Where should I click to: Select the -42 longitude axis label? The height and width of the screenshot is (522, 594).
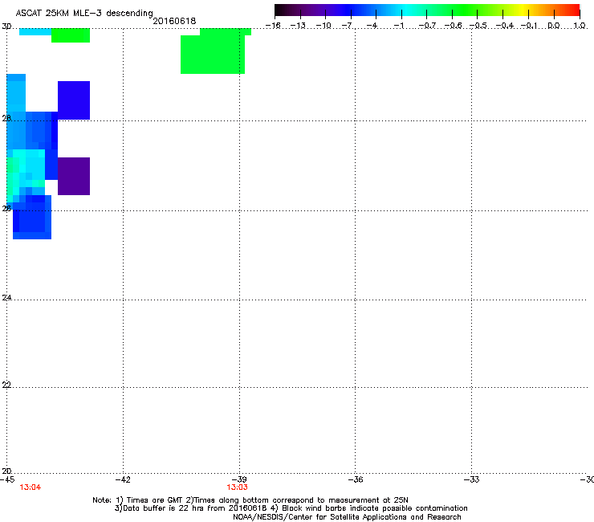(x=123, y=479)
